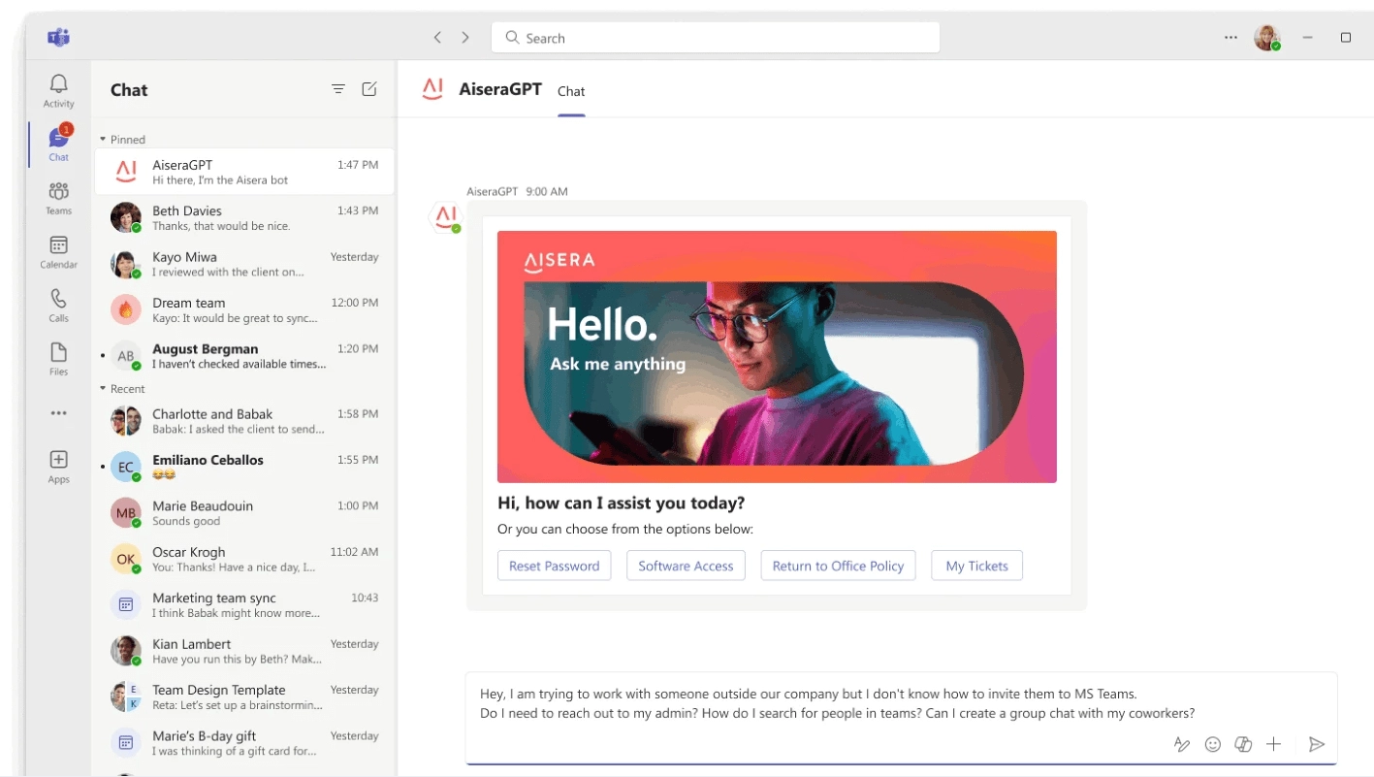
Task: Collapse the Pinned chats section
Action: coord(104,140)
